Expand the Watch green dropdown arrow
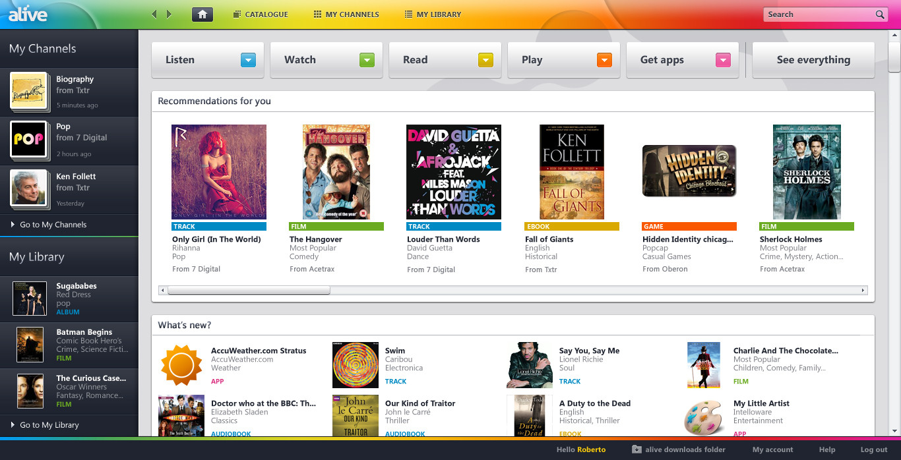This screenshot has width=901, height=460. (x=367, y=60)
